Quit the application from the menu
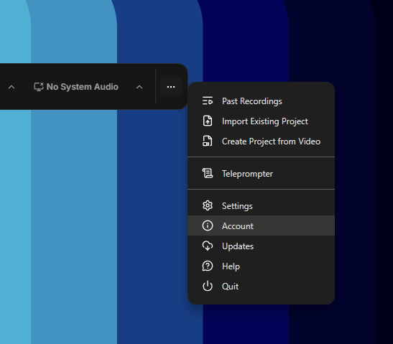This screenshot has height=344, width=393. [262, 286]
